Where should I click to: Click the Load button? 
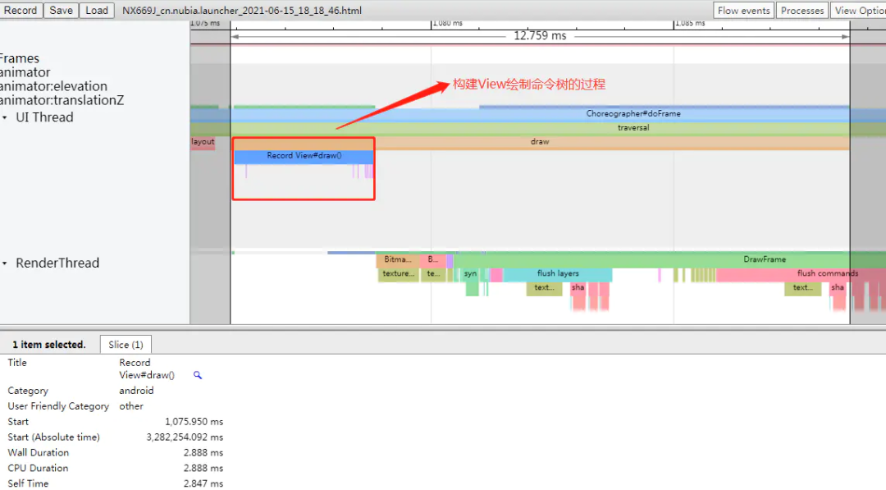click(97, 10)
